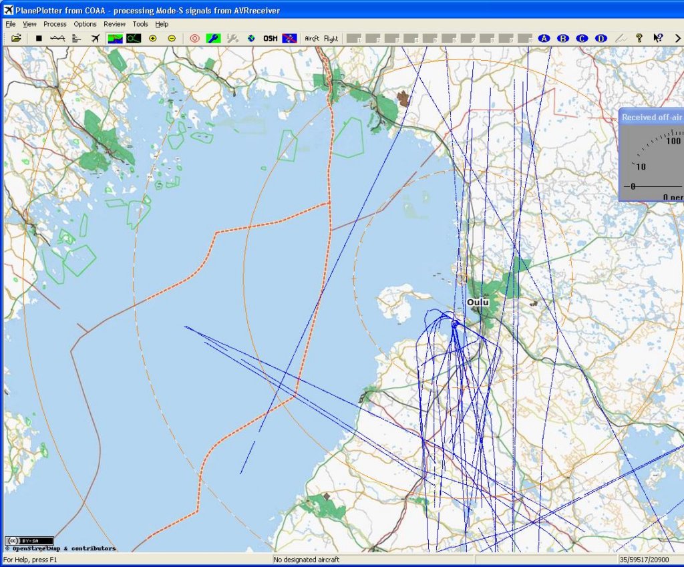Click the yellow zoom in plus icon
The height and width of the screenshot is (567, 684).
[153, 38]
